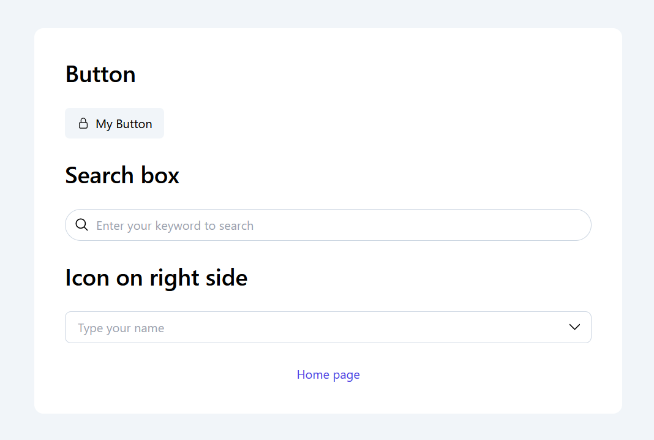The height and width of the screenshot is (440, 654).
Task: Click the Button section heading
Action: click(100, 74)
